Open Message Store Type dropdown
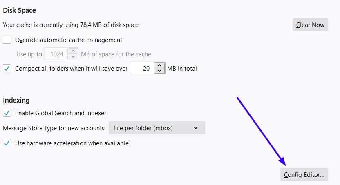This screenshot has width=340, height=185. pos(157,128)
